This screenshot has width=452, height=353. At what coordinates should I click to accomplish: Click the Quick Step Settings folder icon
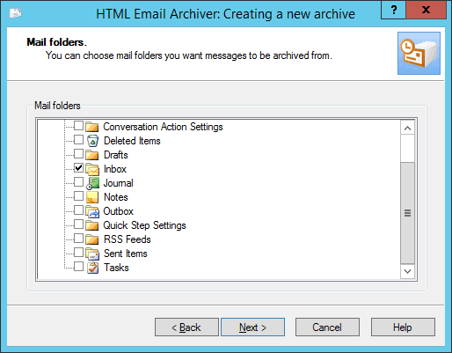point(92,225)
